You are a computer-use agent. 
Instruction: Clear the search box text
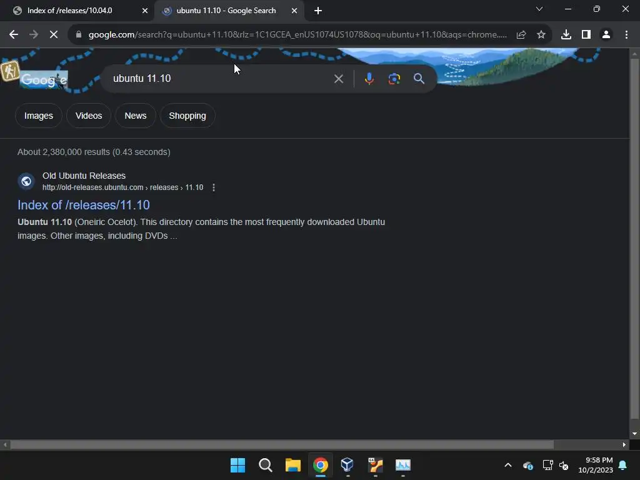(338, 79)
